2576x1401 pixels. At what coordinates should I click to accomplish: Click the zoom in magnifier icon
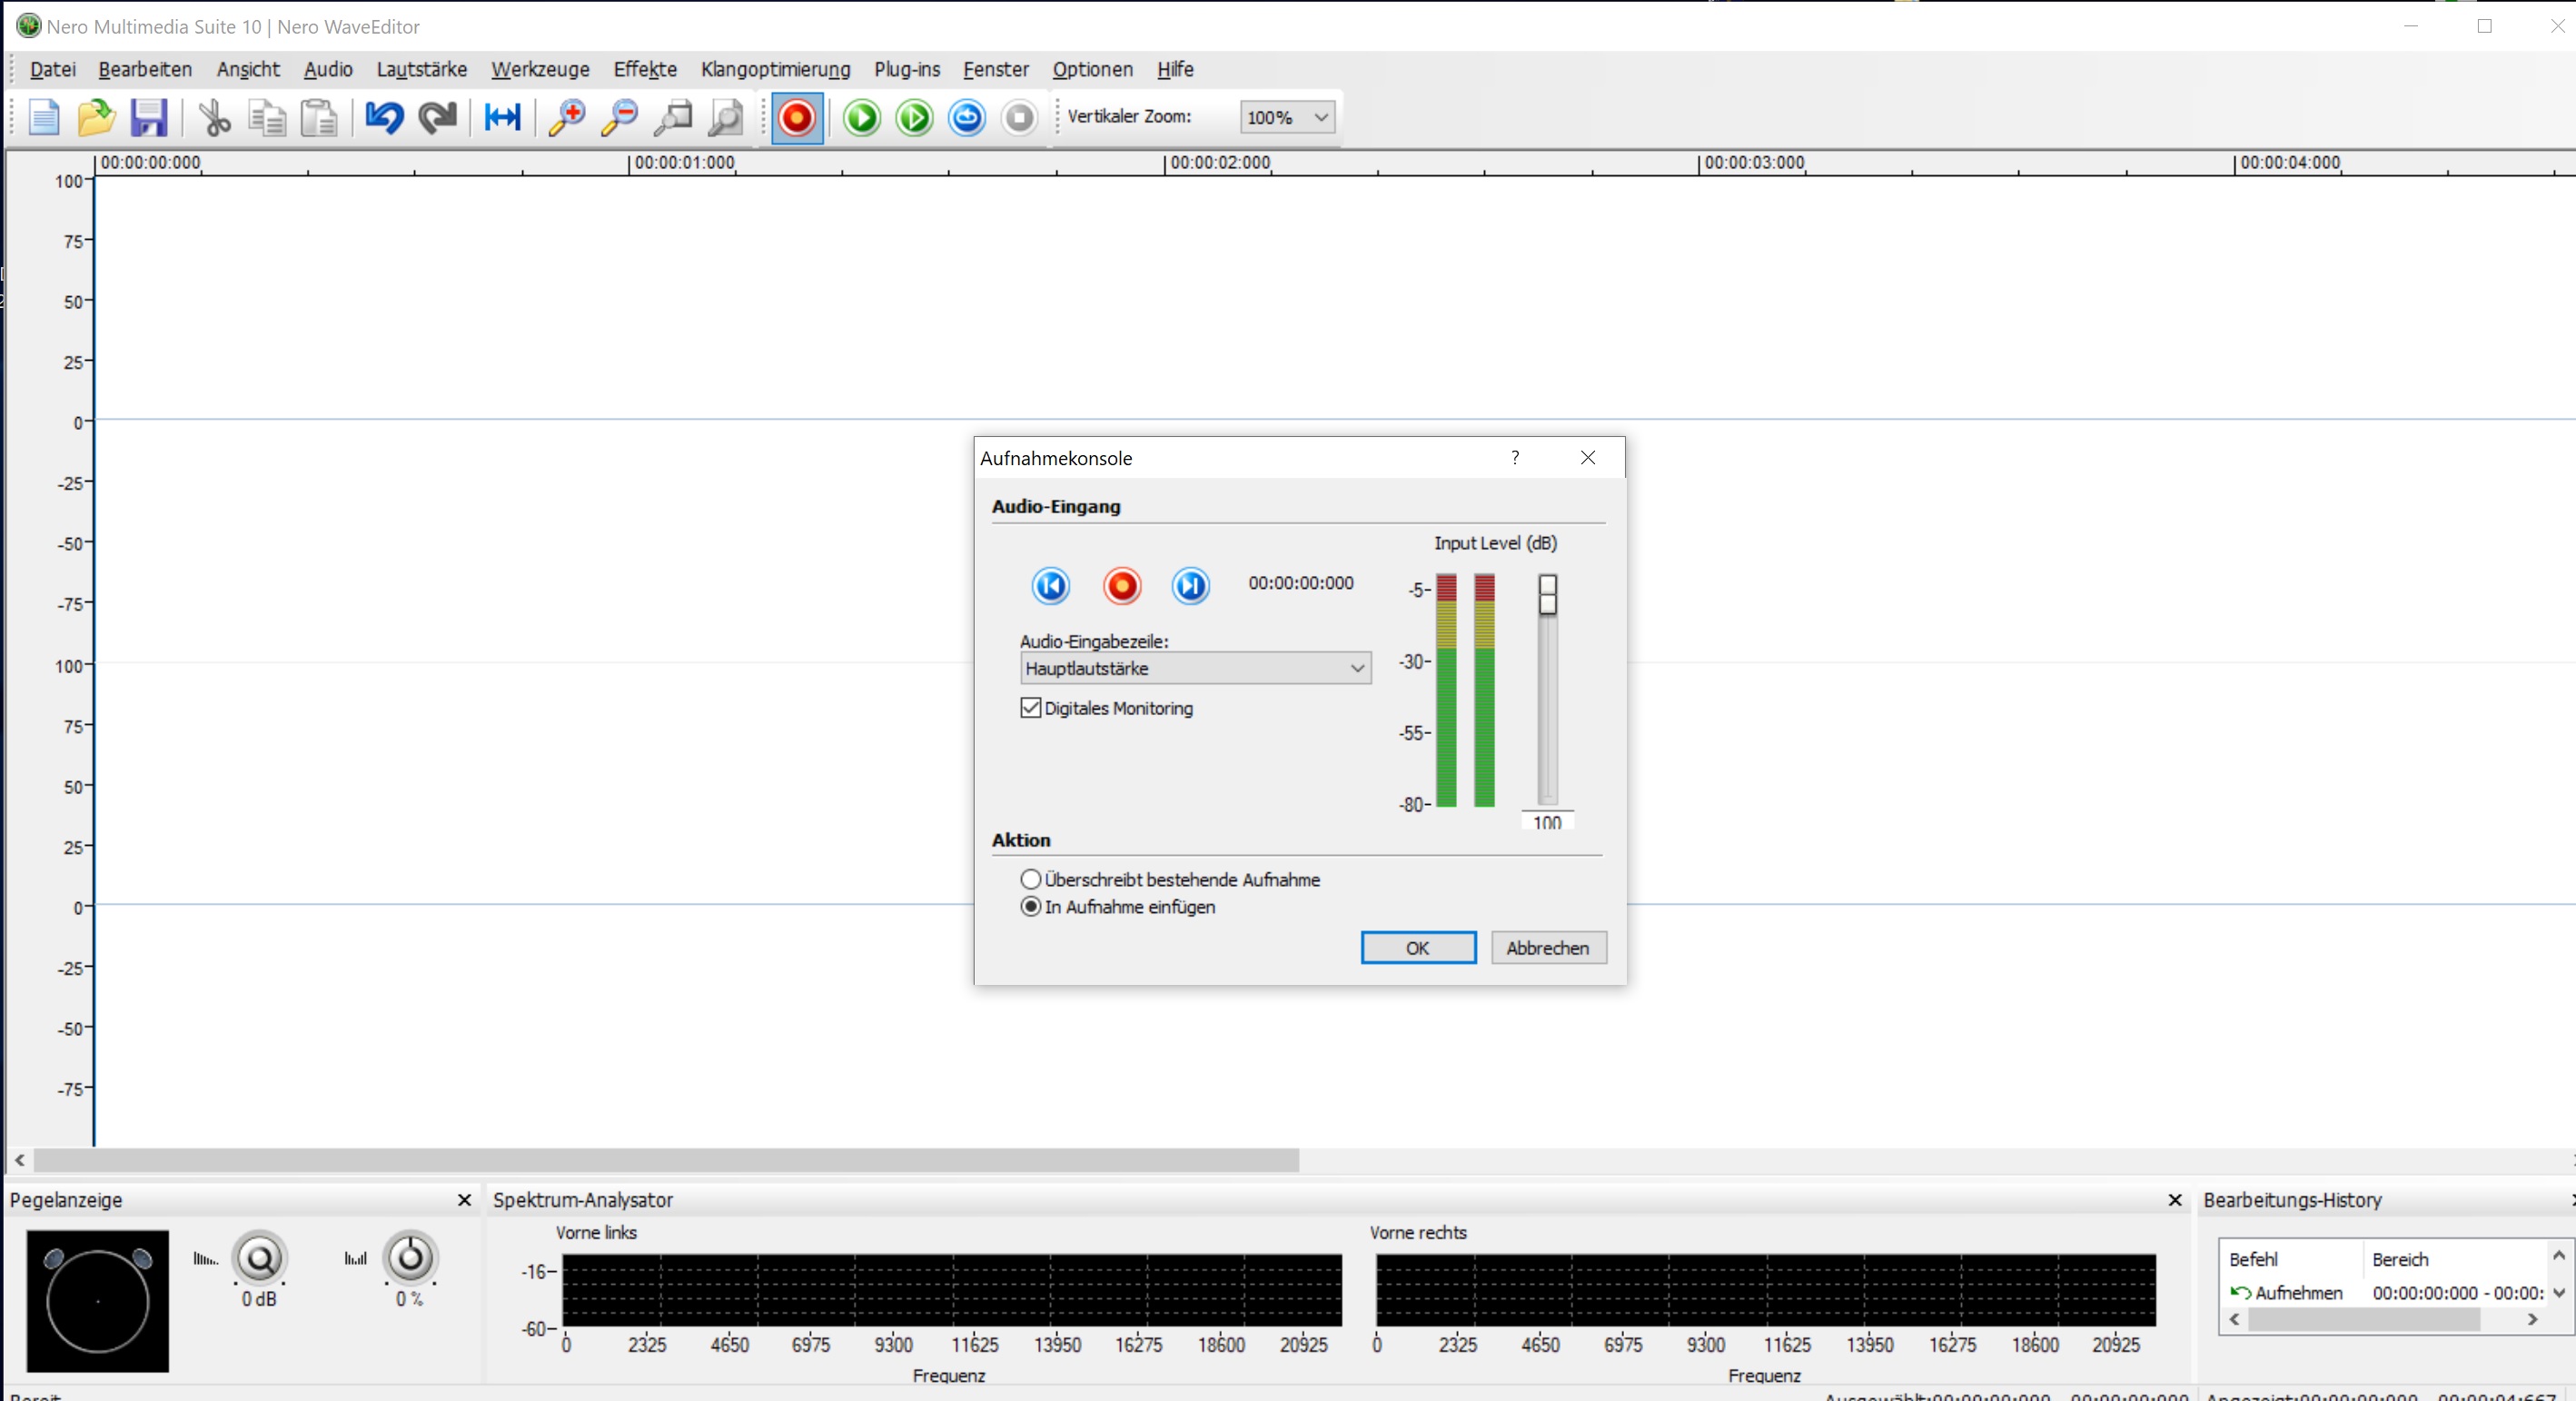tap(567, 118)
